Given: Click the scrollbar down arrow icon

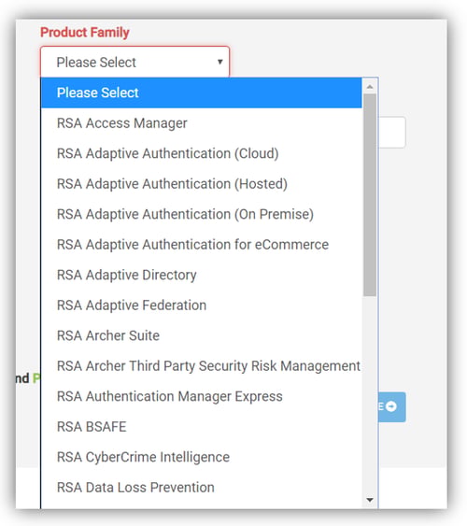Looking at the screenshot, I should point(370,500).
